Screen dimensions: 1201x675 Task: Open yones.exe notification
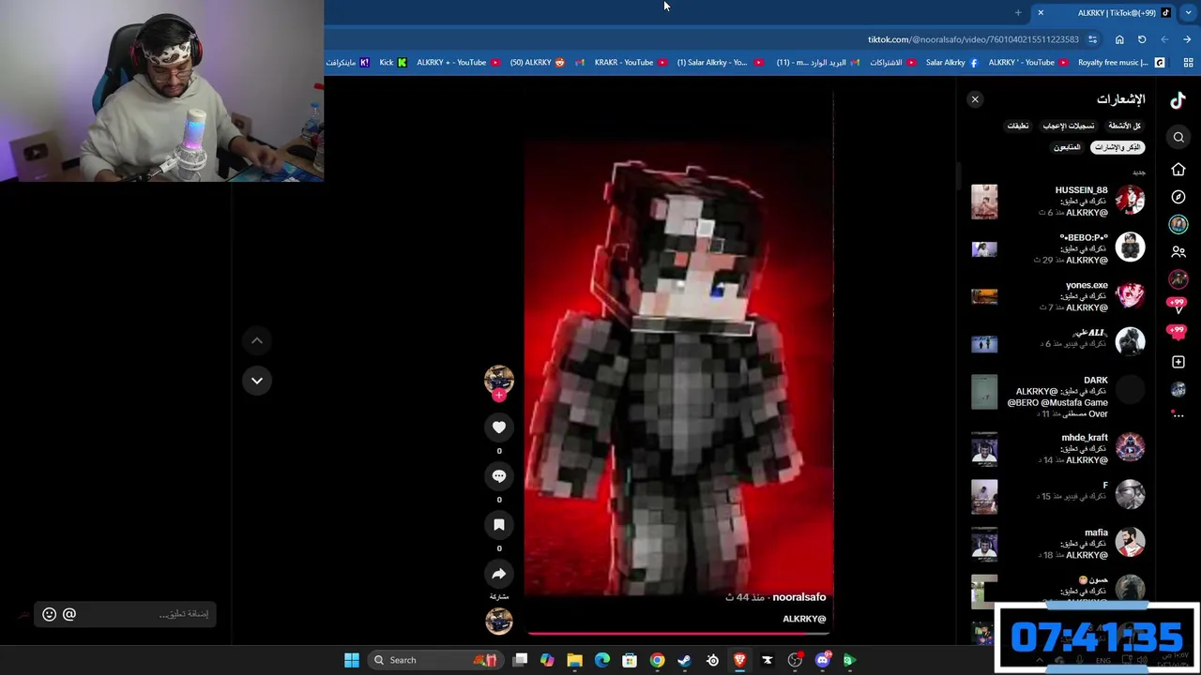click(x=1058, y=296)
